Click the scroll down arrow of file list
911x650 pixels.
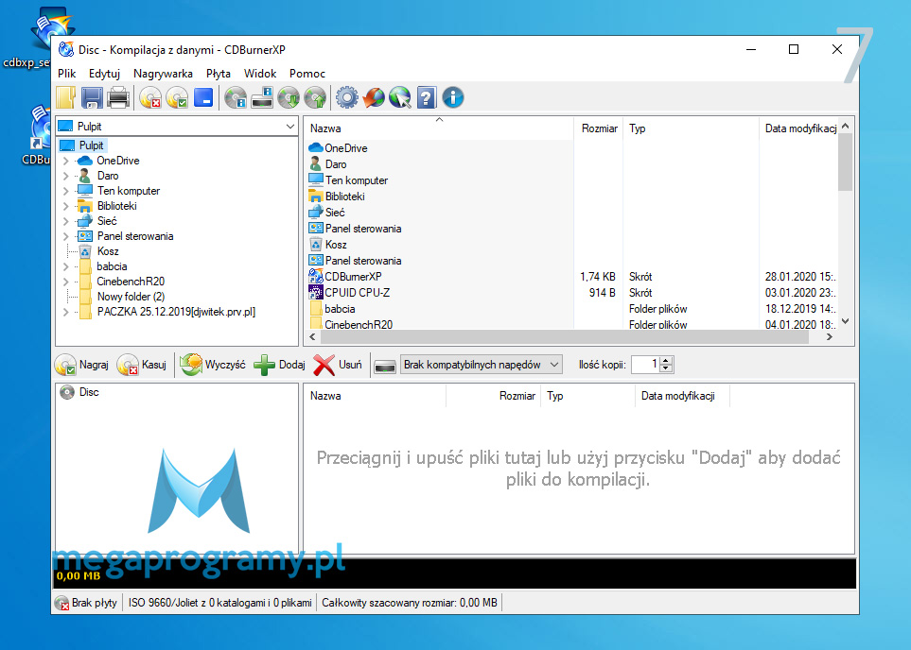pyautogui.click(x=846, y=321)
